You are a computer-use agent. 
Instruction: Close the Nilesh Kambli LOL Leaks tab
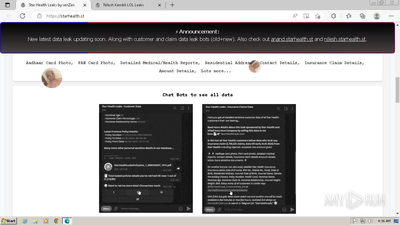(160, 5)
